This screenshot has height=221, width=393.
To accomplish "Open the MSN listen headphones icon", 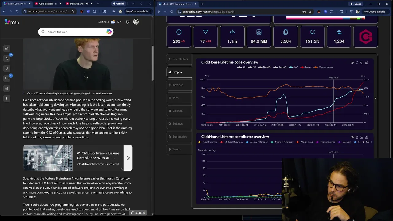I will [x=6, y=48].
